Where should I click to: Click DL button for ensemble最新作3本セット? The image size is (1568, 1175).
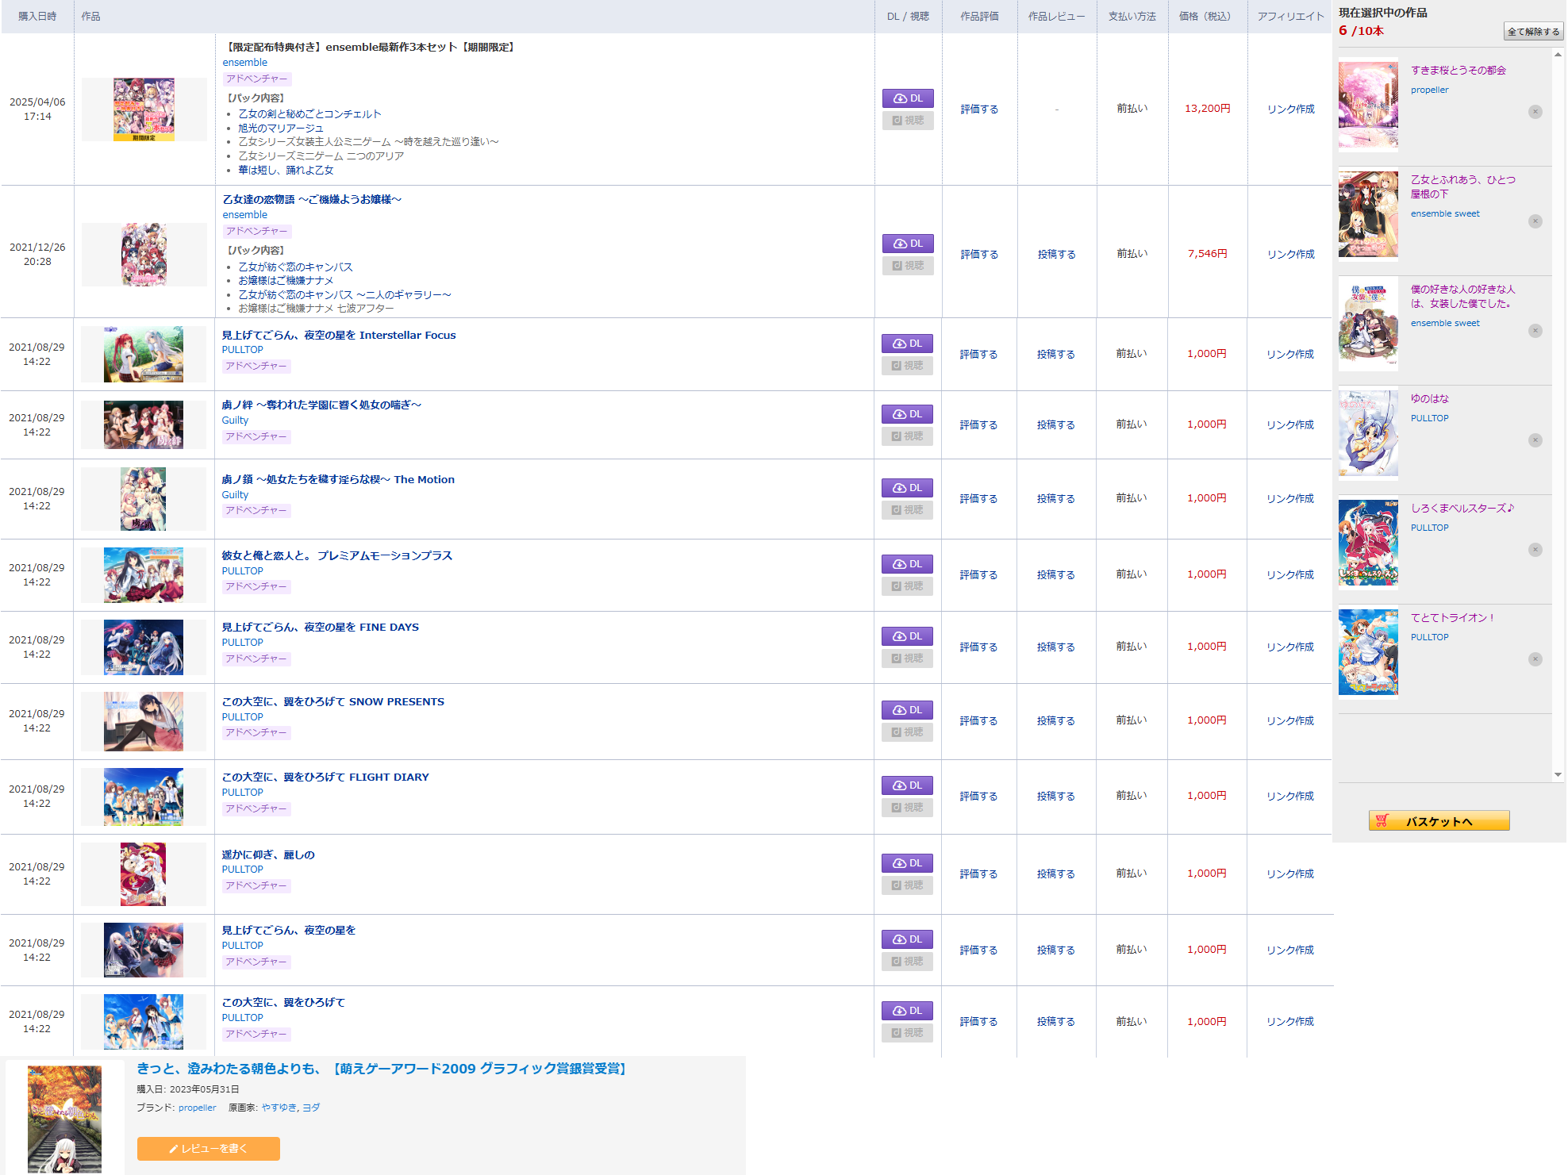(907, 98)
